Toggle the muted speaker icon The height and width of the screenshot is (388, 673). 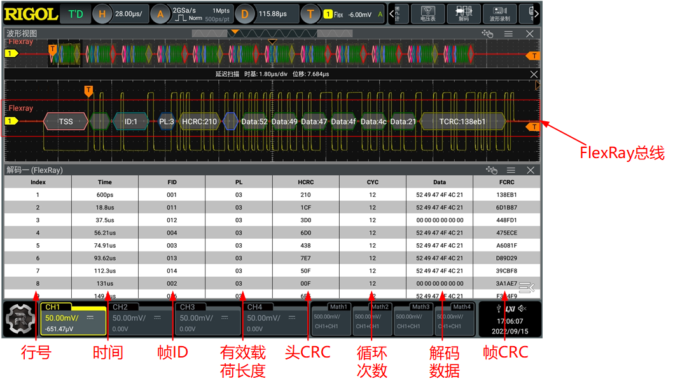point(522,309)
